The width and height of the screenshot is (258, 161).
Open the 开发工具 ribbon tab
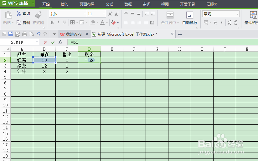click(x=188, y=4)
